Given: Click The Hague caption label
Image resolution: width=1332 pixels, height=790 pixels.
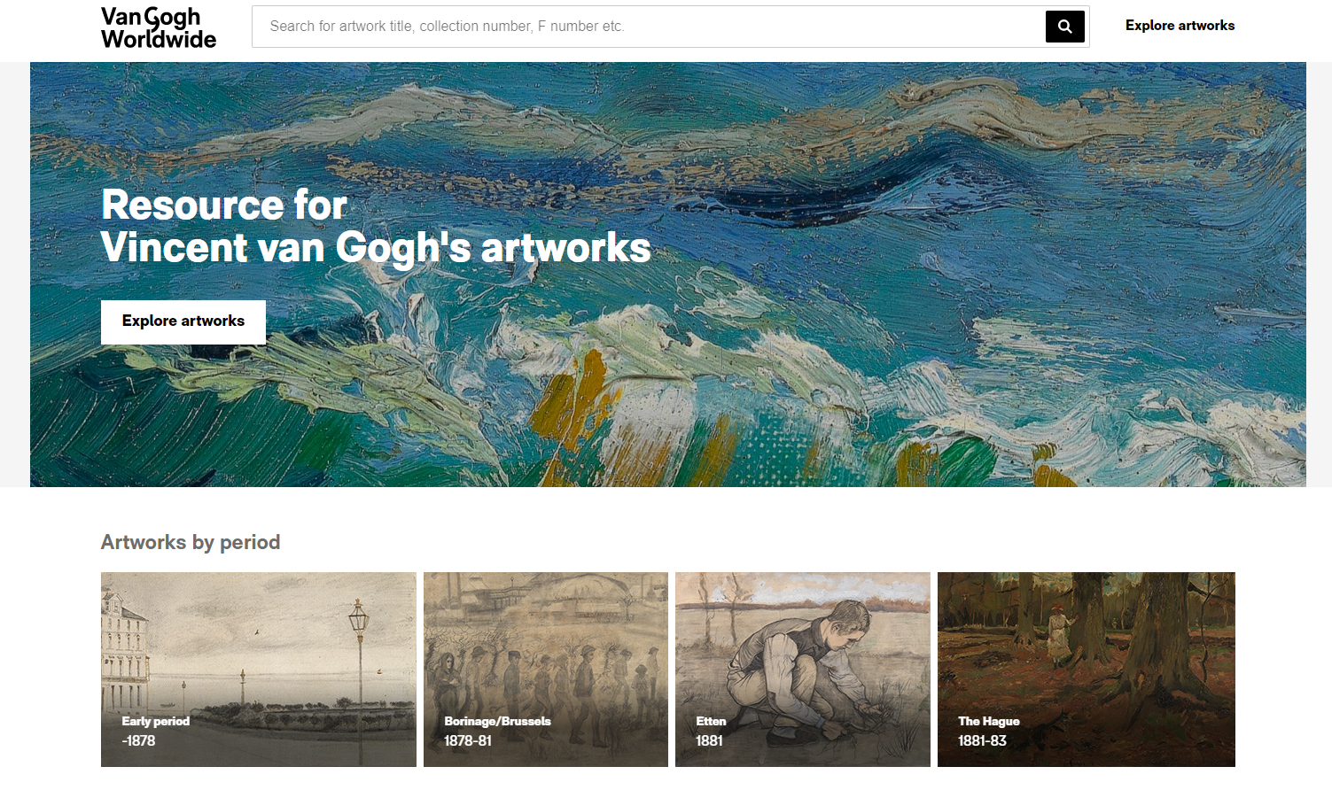Looking at the screenshot, I should (989, 721).
